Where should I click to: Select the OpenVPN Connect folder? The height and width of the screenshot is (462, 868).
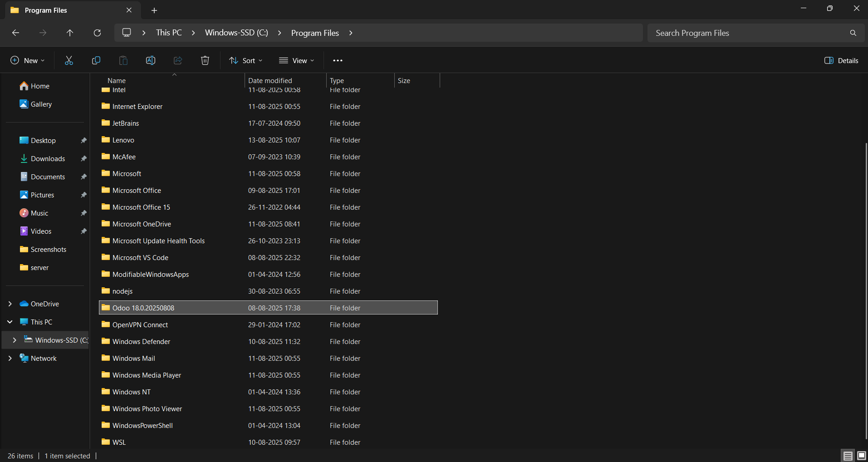point(268,325)
